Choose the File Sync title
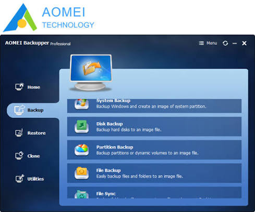 tap(106, 194)
